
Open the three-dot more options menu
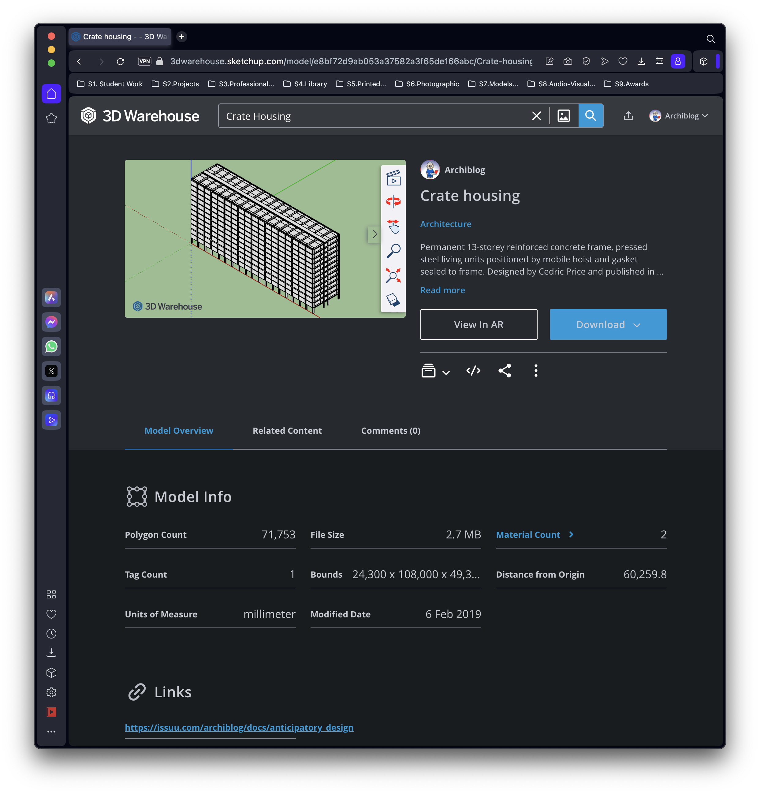click(x=536, y=370)
